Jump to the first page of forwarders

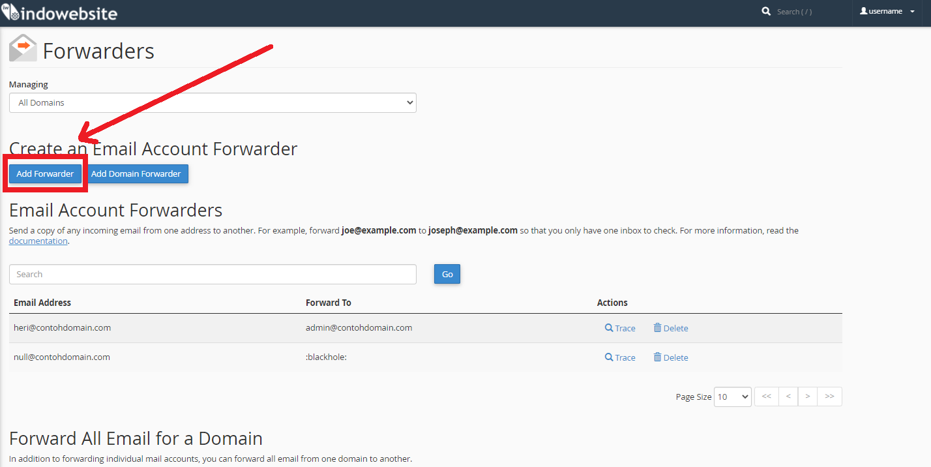coord(766,396)
